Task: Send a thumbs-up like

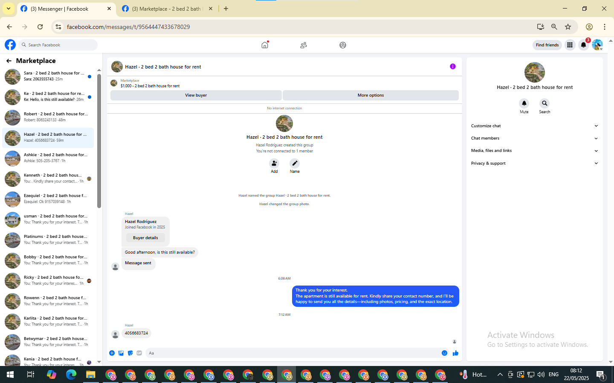Action: coord(455,353)
